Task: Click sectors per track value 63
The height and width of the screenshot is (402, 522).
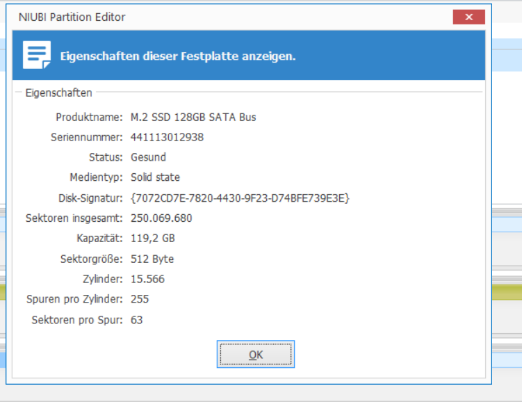Action: 136,320
